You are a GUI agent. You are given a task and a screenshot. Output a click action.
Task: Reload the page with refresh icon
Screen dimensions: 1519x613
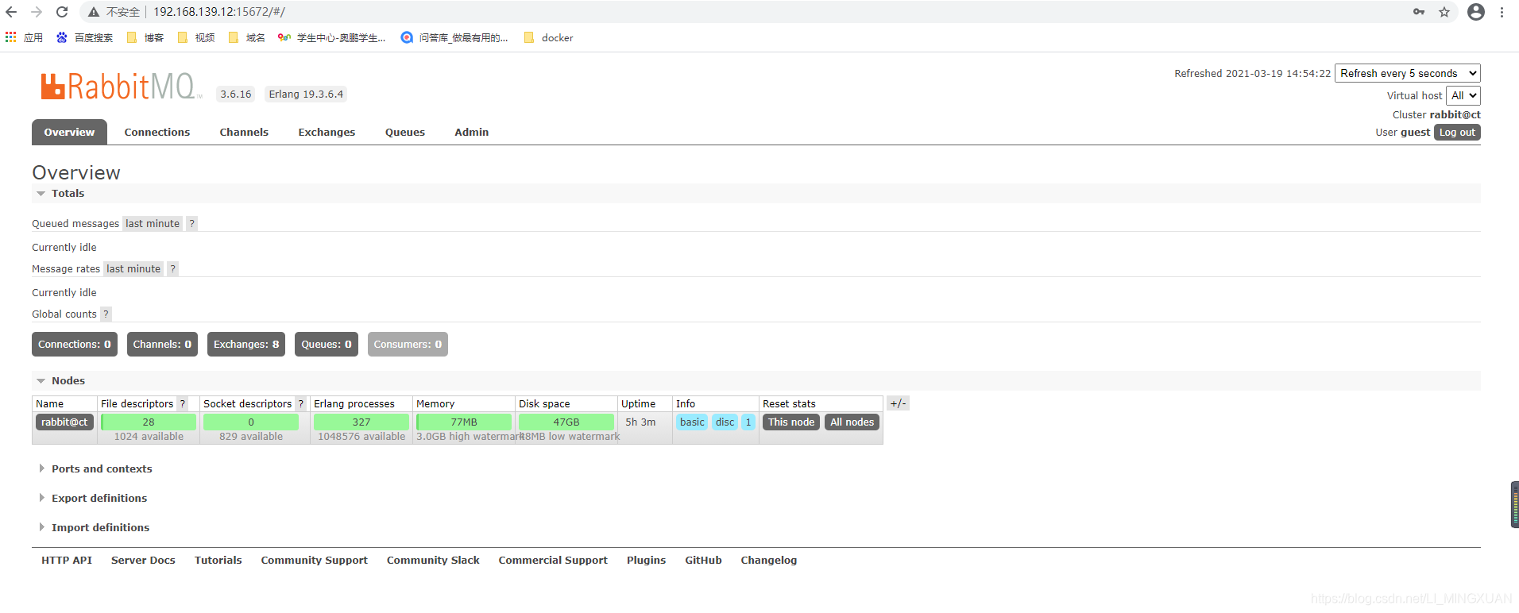coord(62,12)
